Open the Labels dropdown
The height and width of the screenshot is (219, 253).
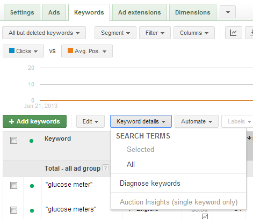pyautogui.click(x=237, y=121)
